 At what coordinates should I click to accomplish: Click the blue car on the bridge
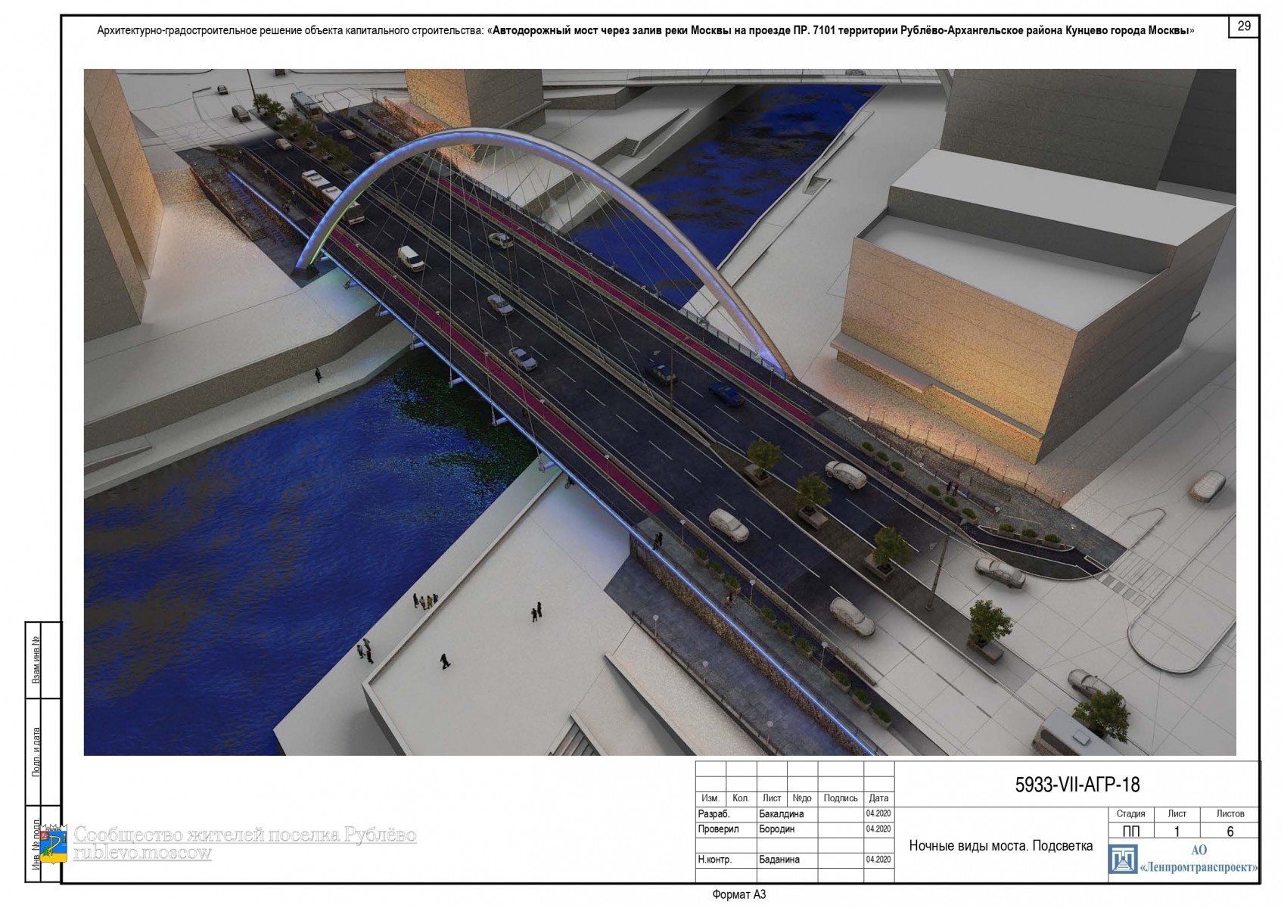(725, 393)
